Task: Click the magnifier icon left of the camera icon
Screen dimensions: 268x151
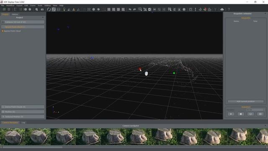Action: pos(36,9)
